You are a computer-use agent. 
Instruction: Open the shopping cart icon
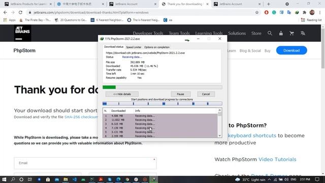pos(292,33)
